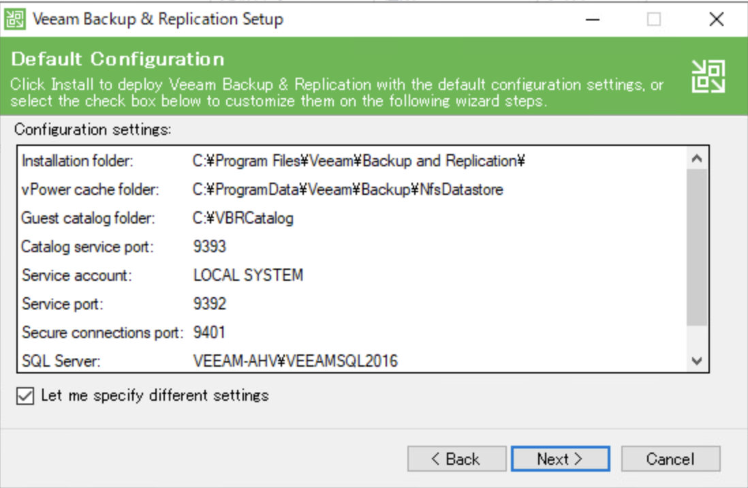Click the C:¥Program Files¥Veeam path value

pyautogui.click(x=359, y=161)
